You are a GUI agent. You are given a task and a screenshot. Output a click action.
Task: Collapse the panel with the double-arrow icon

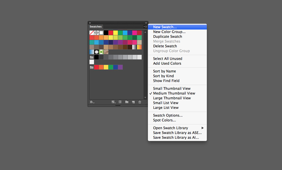pyautogui.click(x=146, y=23)
